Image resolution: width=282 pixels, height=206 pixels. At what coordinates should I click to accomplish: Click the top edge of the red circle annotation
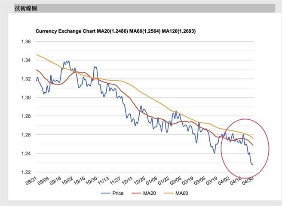[x=245, y=119]
